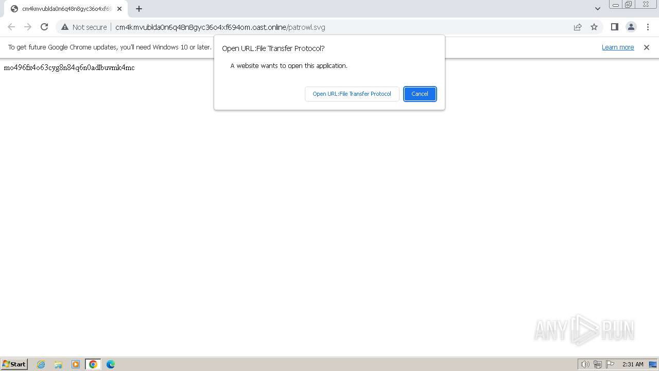Viewport: 659px width, 371px height.
Task: Open File Explorer from the taskbar
Action: coord(58,364)
